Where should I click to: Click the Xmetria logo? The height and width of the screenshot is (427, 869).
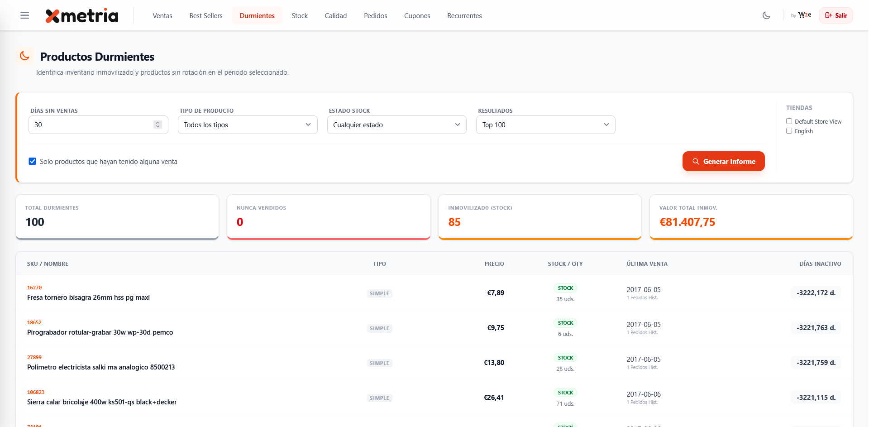tap(82, 16)
